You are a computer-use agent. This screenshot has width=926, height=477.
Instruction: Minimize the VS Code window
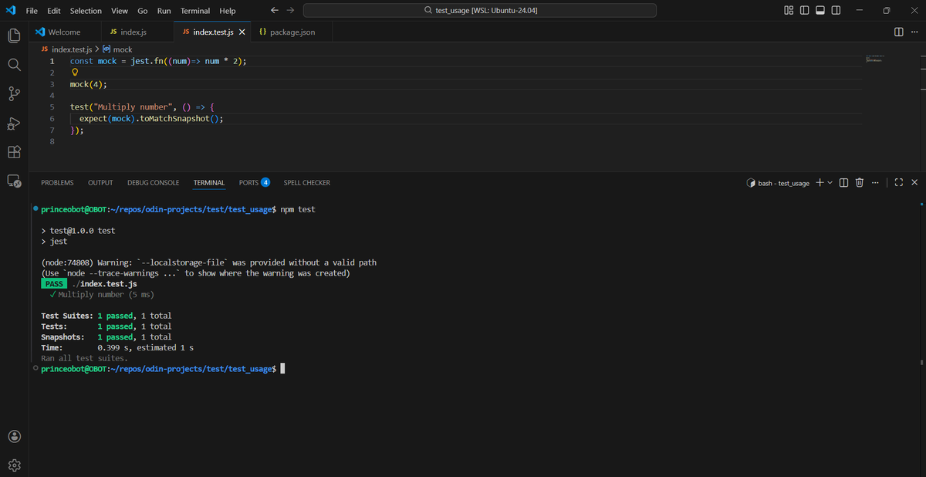[859, 10]
